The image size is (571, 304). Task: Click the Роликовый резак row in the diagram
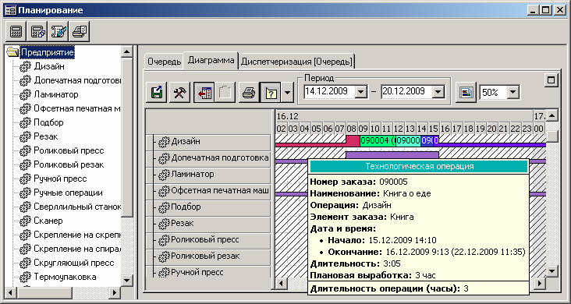[208, 256]
